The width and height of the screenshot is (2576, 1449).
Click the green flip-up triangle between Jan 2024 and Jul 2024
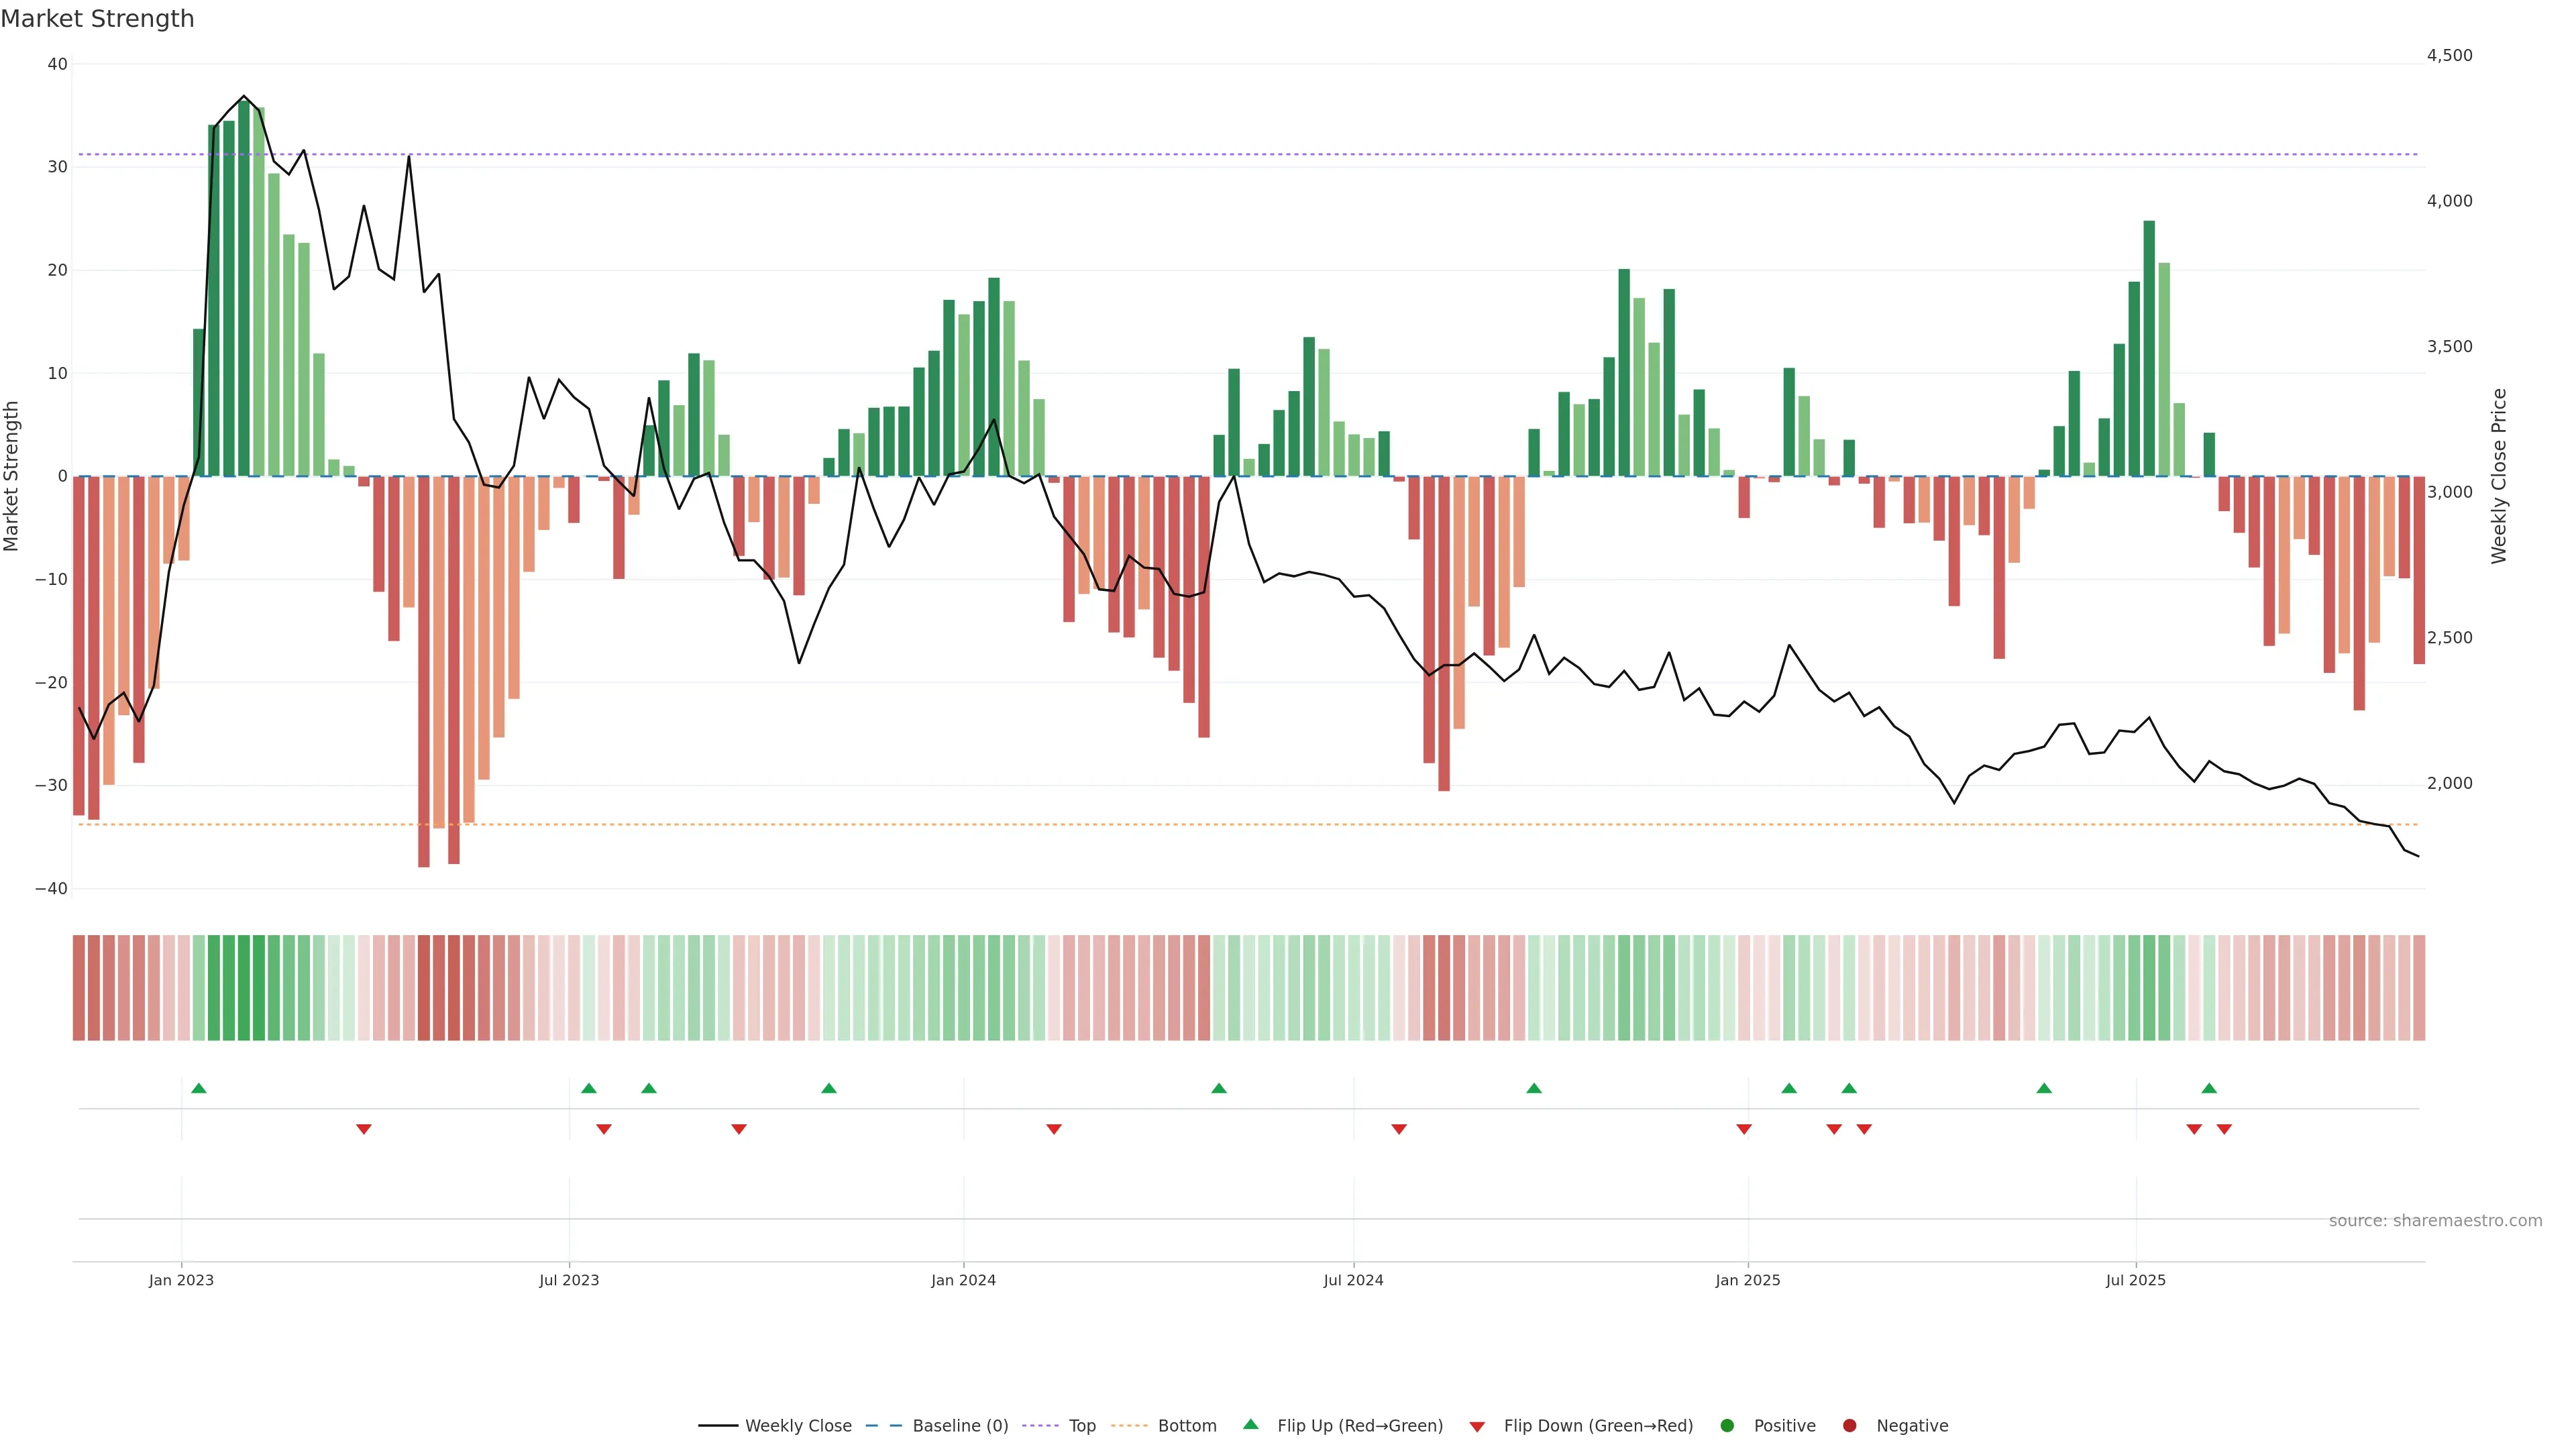pyautogui.click(x=1218, y=1088)
